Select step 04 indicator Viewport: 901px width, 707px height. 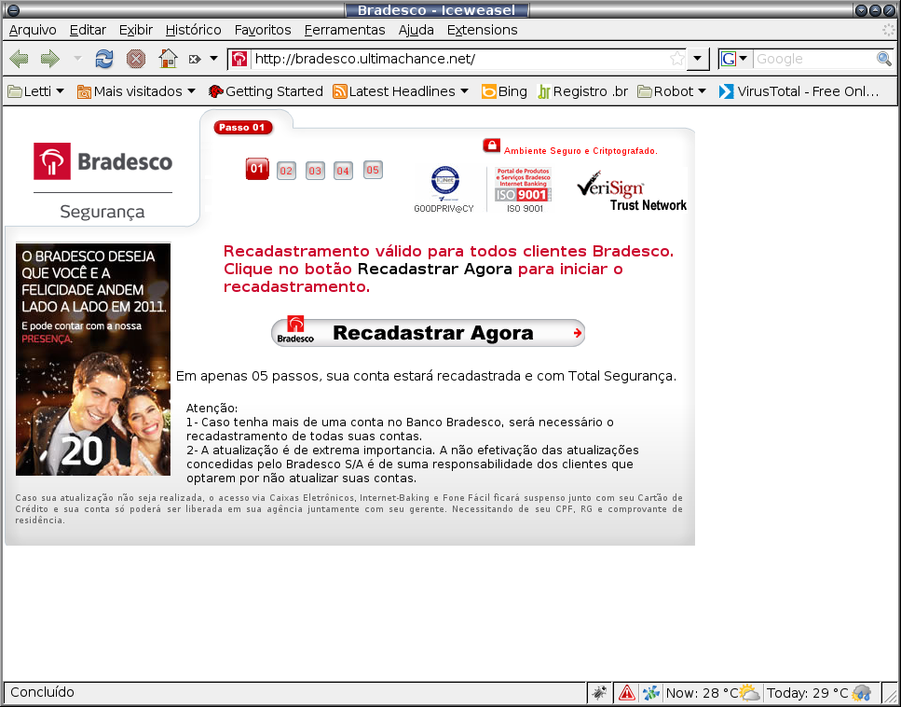[x=343, y=171]
